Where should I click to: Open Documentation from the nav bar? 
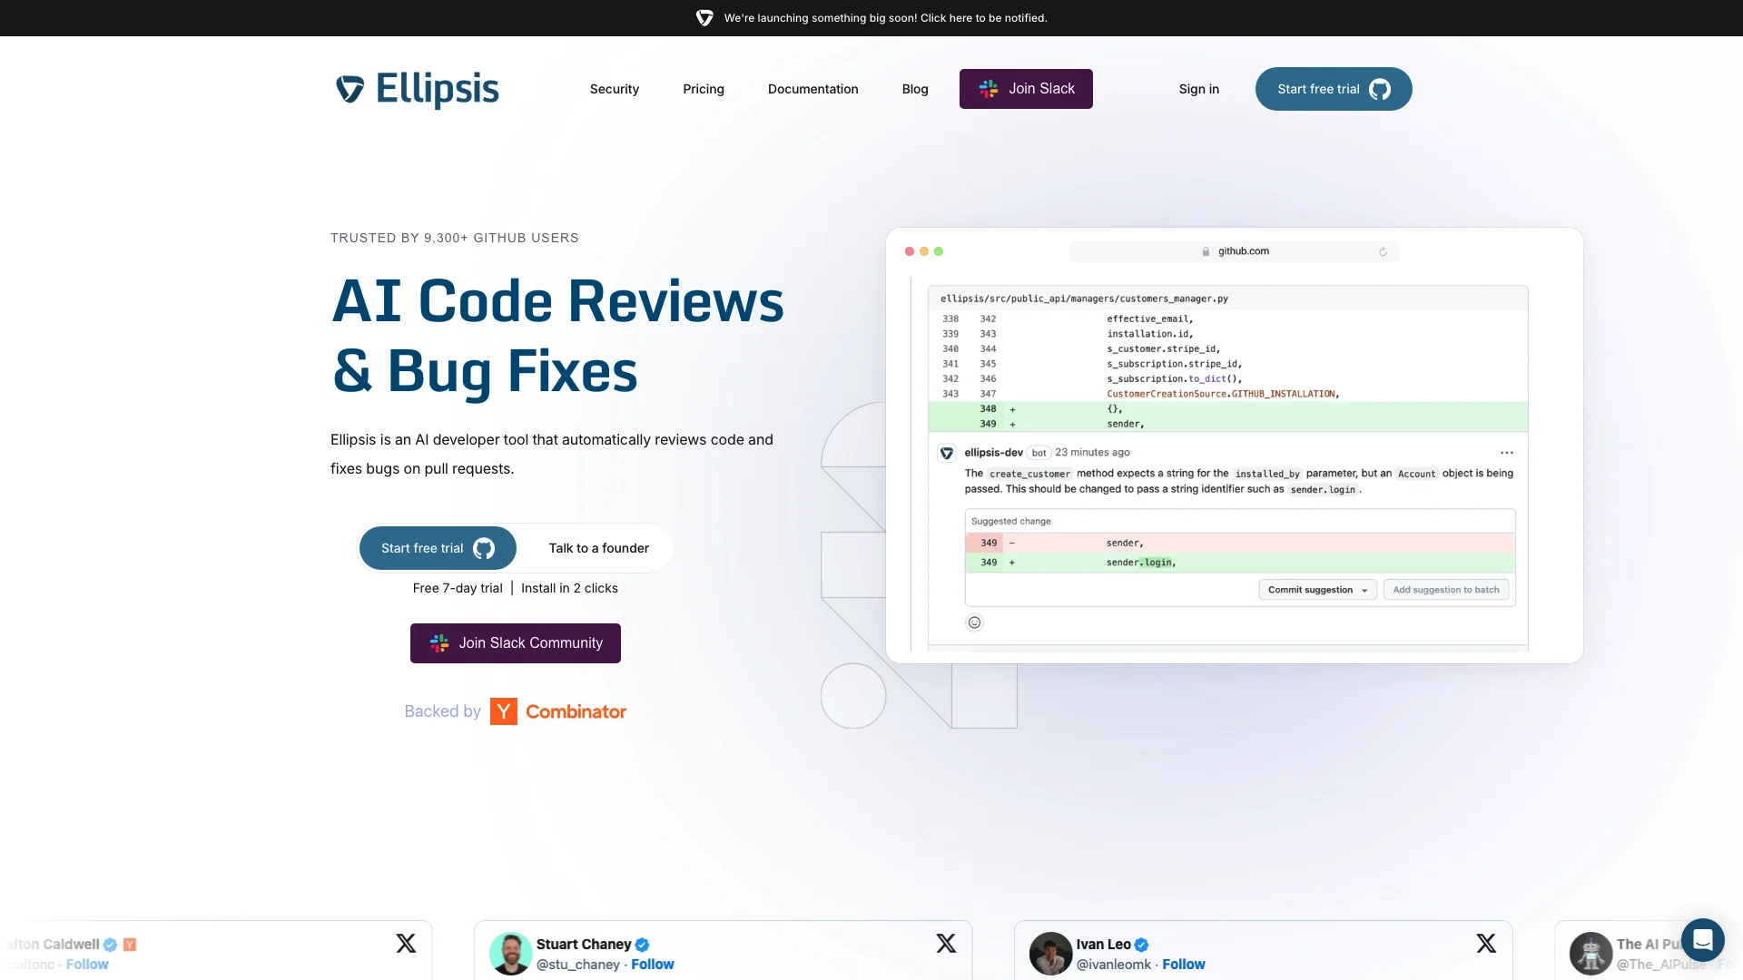click(x=813, y=89)
